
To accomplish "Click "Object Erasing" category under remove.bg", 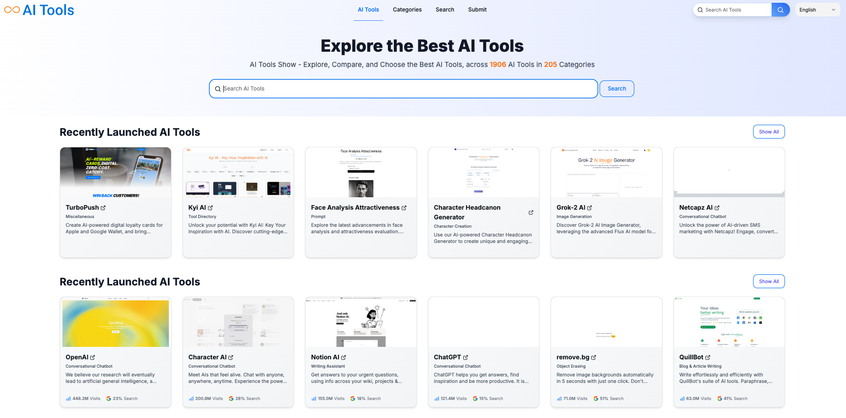I will tap(571, 366).
